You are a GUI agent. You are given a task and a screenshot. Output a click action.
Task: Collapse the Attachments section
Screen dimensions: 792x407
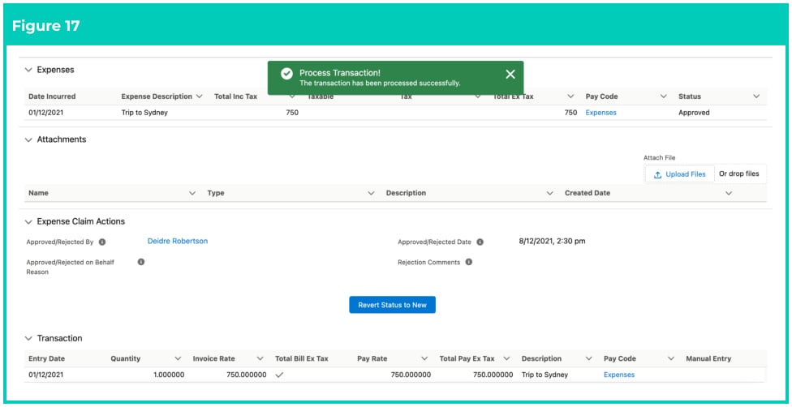coord(28,140)
